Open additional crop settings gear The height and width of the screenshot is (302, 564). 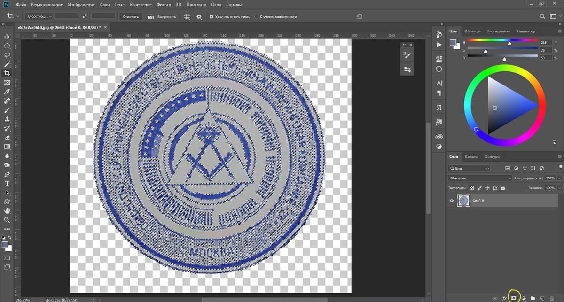coord(199,16)
